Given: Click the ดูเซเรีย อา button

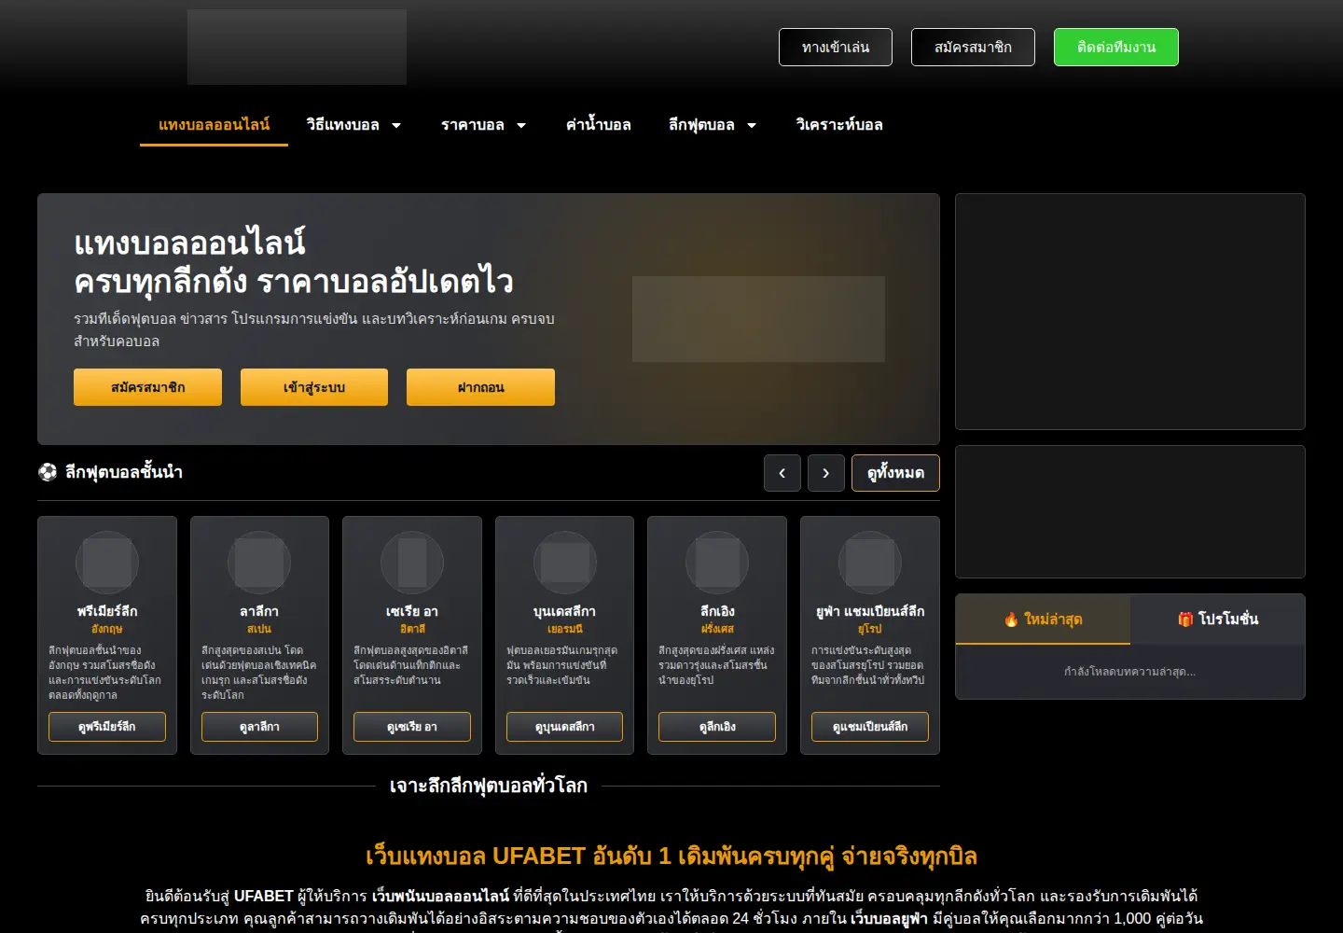Looking at the screenshot, I should [412, 727].
